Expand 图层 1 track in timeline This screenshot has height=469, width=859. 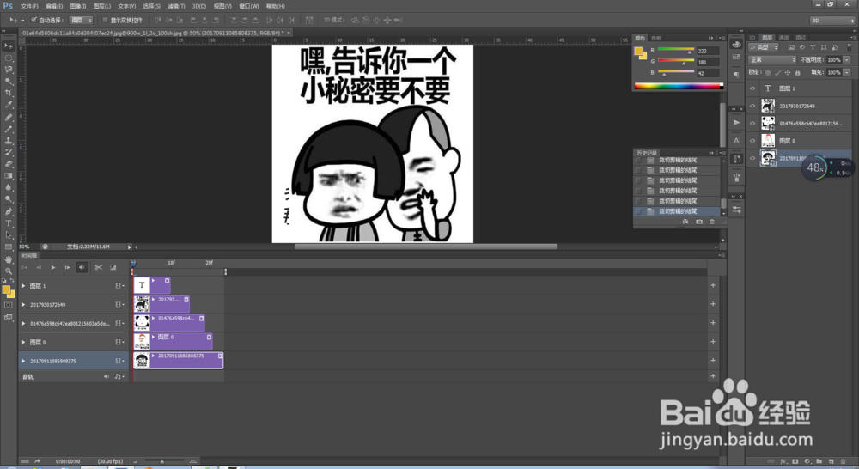pyautogui.click(x=23, y=285)
